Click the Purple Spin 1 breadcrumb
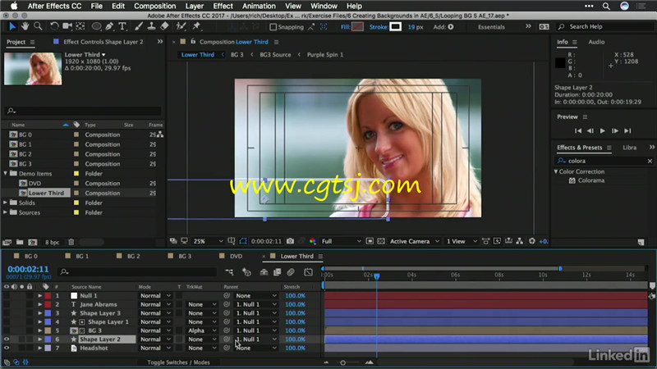The width and height of the screenshot is (657, 369). pos(325,55)
